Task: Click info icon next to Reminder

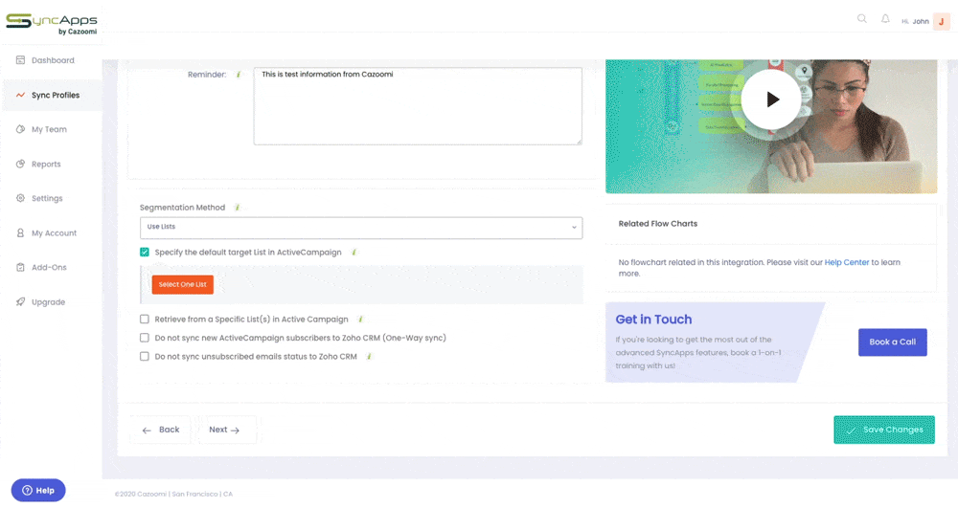Action: pos(239,75)
